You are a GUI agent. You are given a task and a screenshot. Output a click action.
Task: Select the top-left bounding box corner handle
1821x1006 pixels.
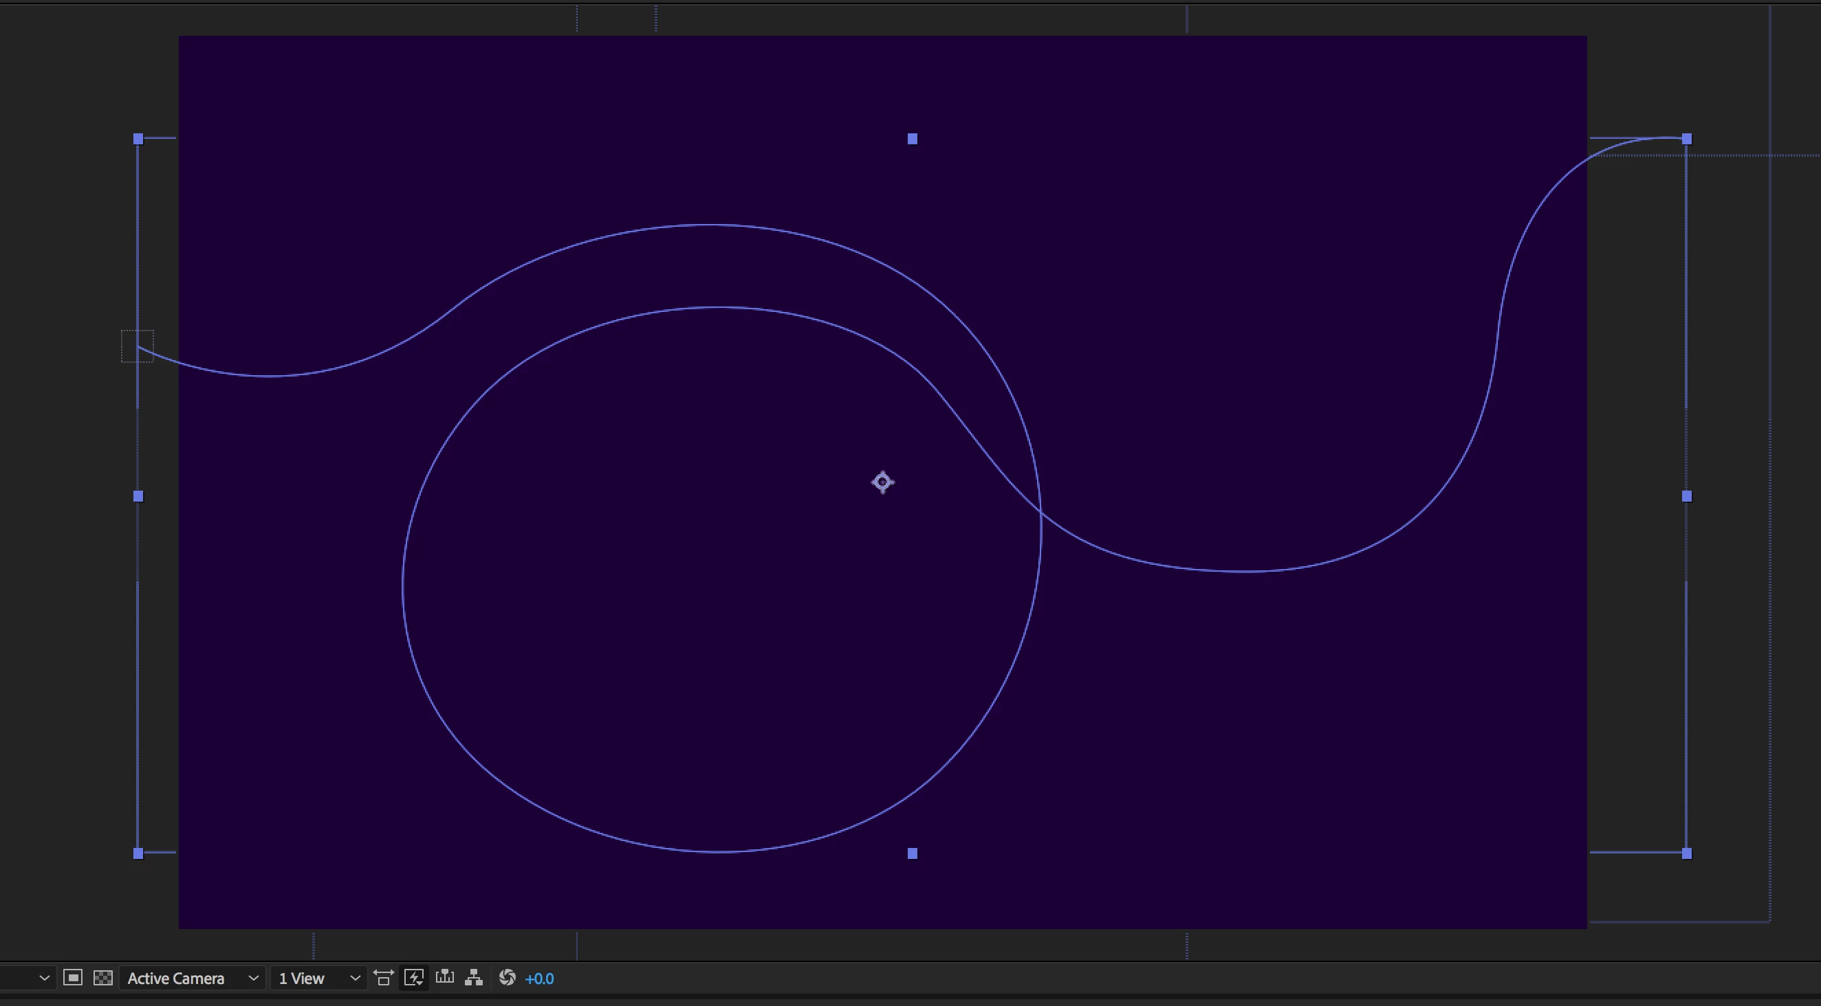pyautogui.click(x=138, y=139)
